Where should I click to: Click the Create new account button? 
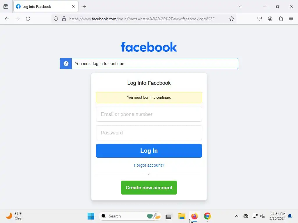149,188
